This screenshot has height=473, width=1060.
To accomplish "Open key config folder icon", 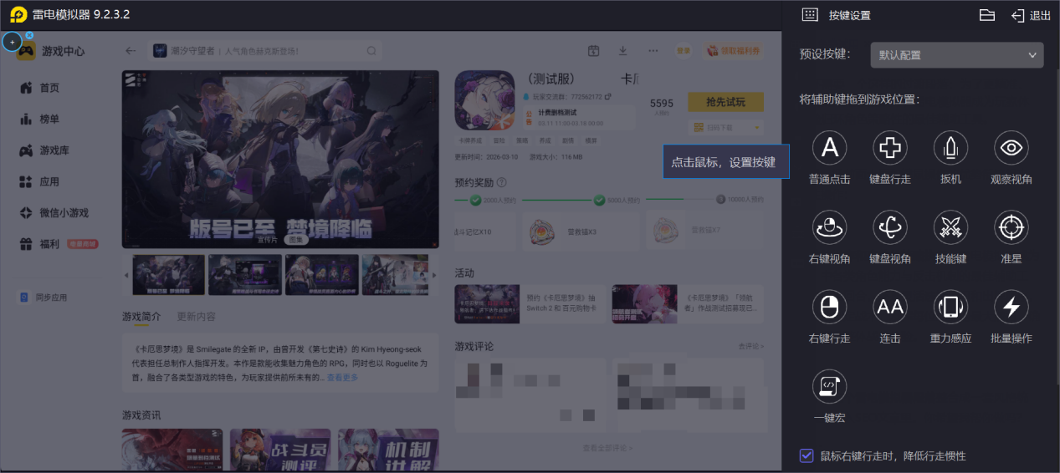I will [x=987, y=15].
